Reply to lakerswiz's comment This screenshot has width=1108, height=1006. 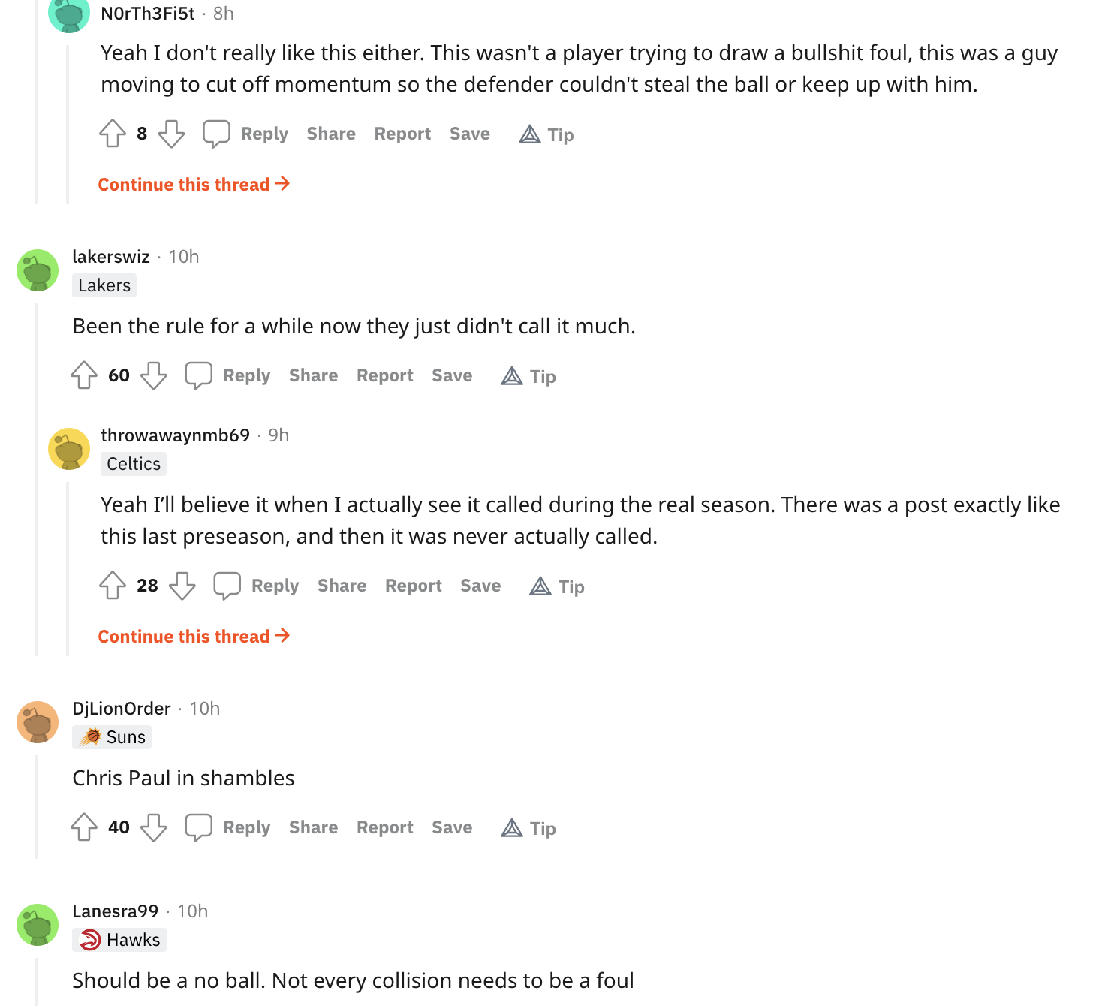246,375
